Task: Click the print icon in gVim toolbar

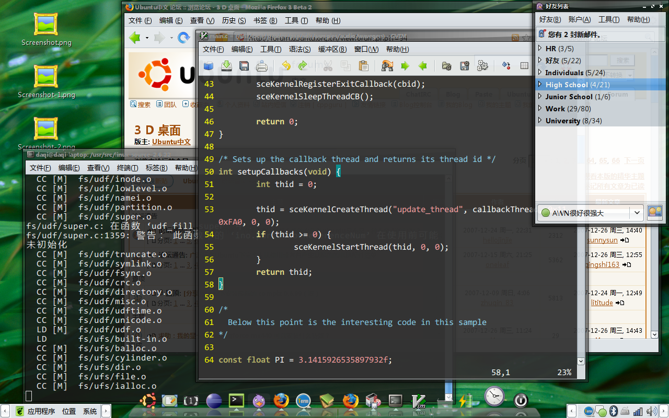Action: coord(262,66)
